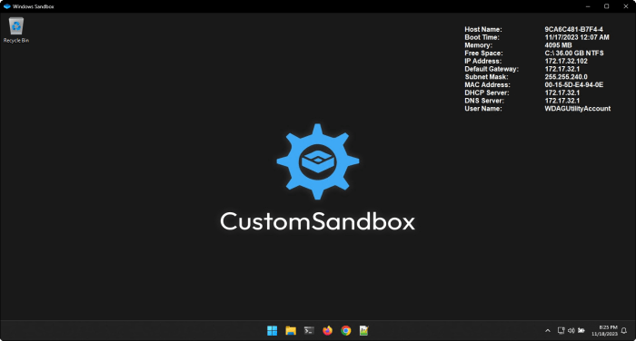
Task: Open the notification bell
Action: click(624, 330)
